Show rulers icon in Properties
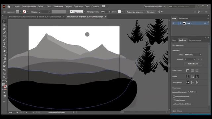 pos(187,70)
